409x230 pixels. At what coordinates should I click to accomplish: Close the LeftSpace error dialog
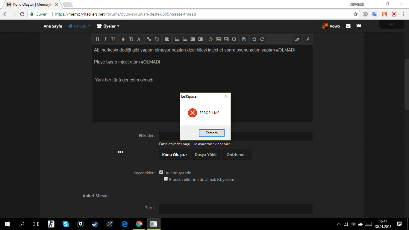[226, 96]
